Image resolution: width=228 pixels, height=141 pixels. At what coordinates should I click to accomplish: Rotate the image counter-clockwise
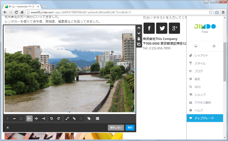tap(51, 119)
